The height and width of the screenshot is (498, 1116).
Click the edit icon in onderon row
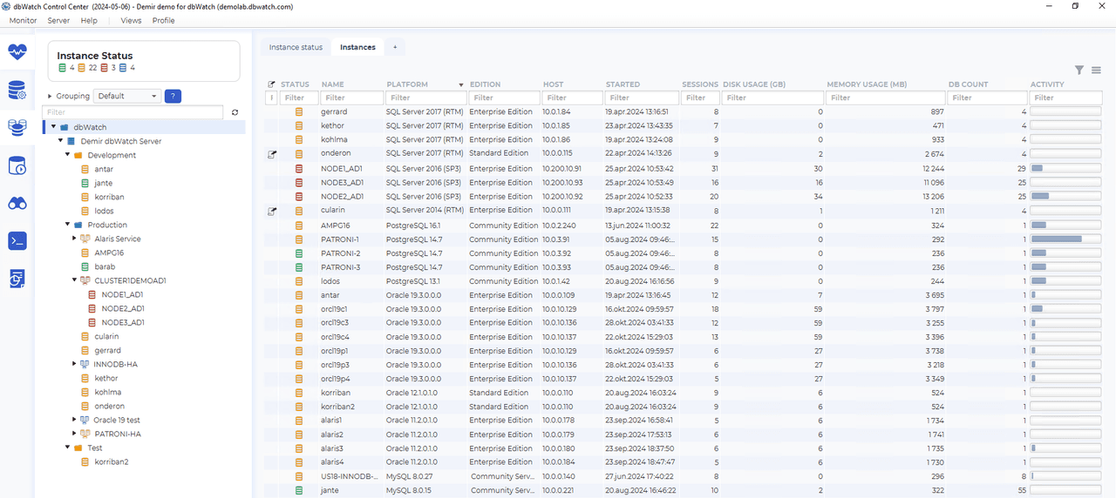271,153
